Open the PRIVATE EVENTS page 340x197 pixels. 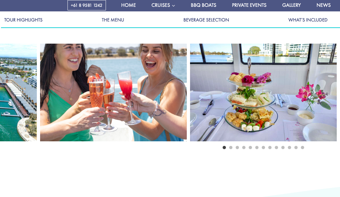[x=249, y=5]
